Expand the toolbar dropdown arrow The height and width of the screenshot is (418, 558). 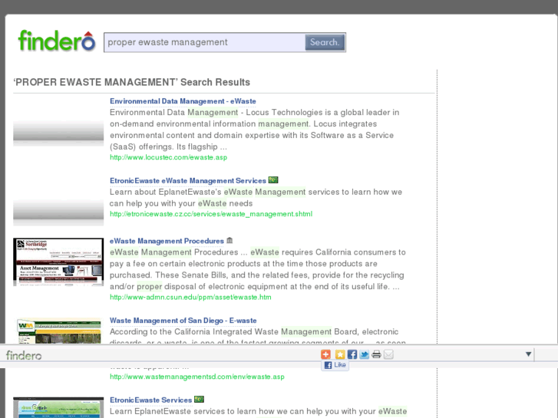(529, 354)
